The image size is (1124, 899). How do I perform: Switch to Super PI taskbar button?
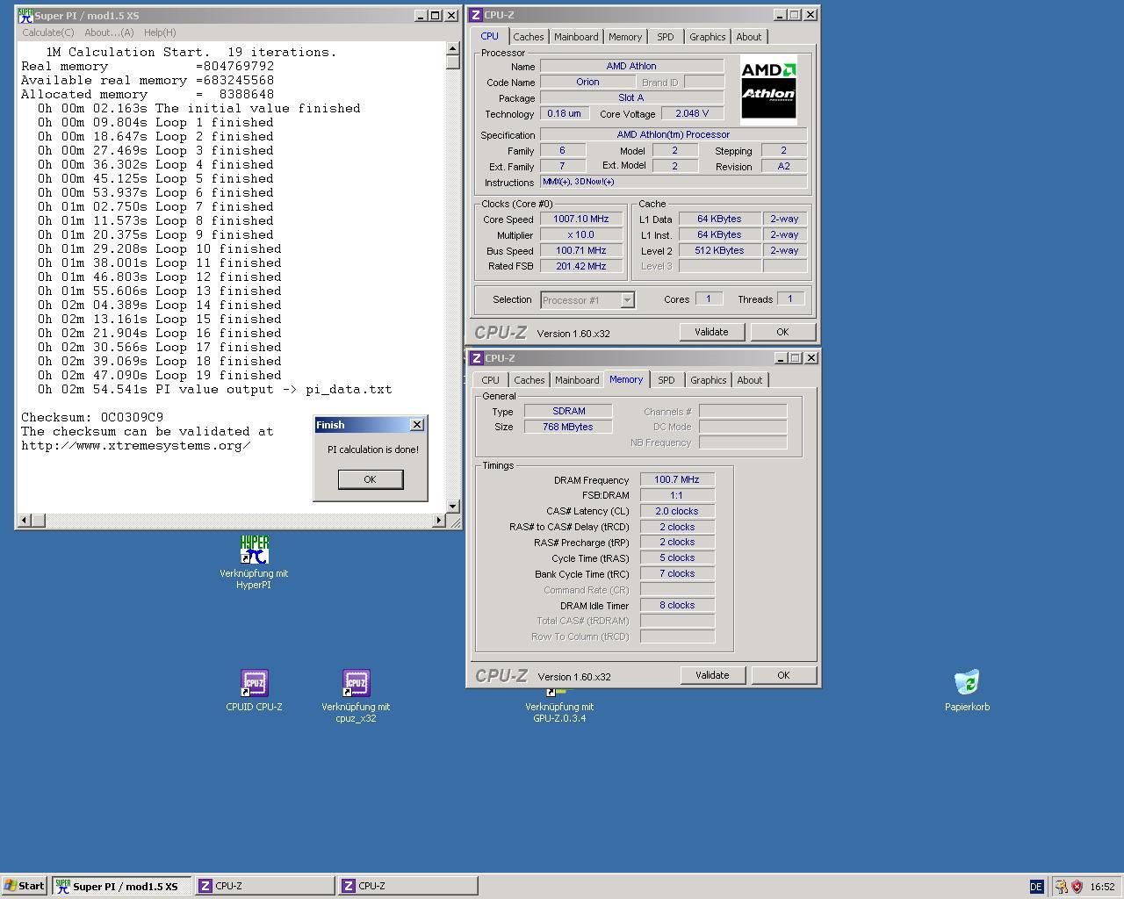click(121, 886)
